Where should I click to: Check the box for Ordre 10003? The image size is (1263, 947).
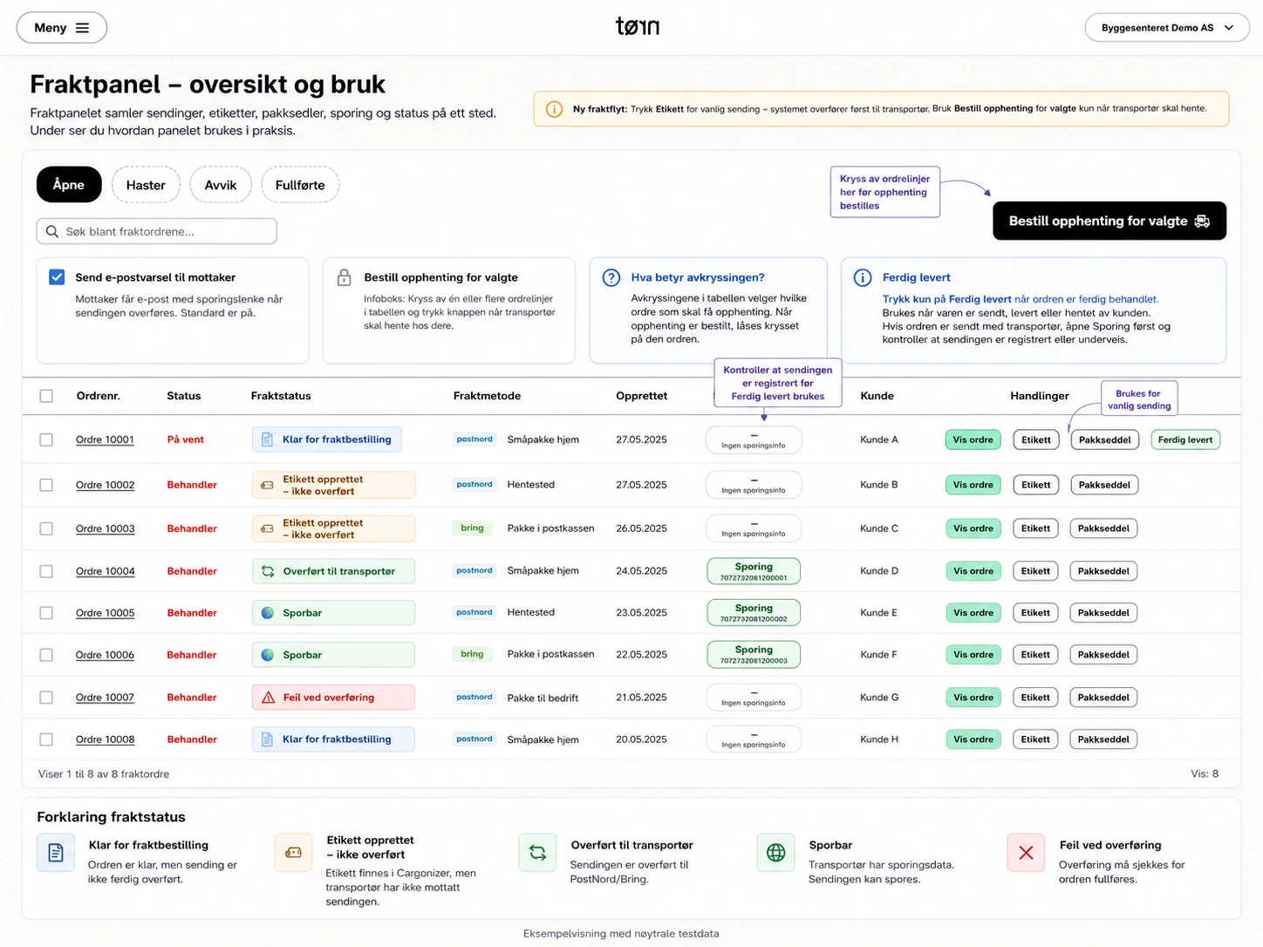[x=46, y=528]
